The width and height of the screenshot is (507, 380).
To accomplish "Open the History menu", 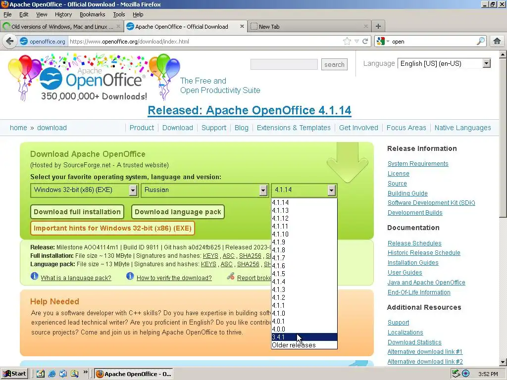I will (x=63, y=14).
